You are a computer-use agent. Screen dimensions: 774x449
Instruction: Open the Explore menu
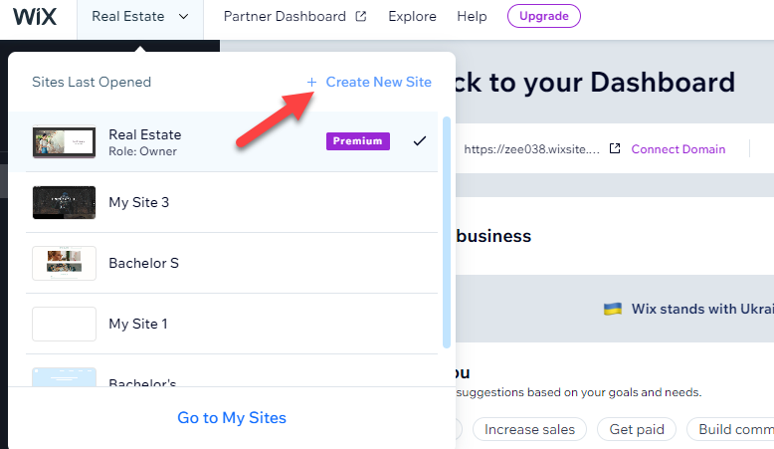click(412, 17)
